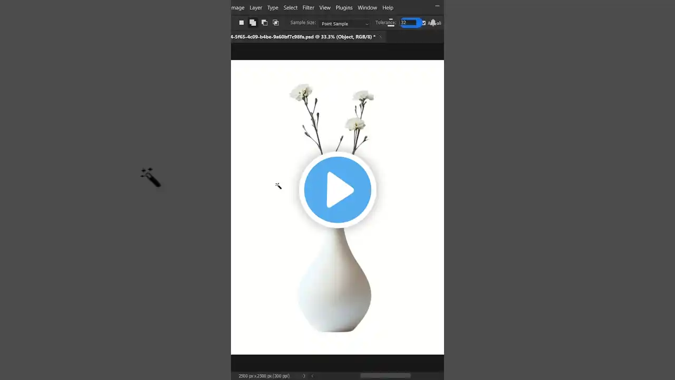This screenshot has height=380, width=675.
Task: Close the open .psd document tab
Action: 381,37
